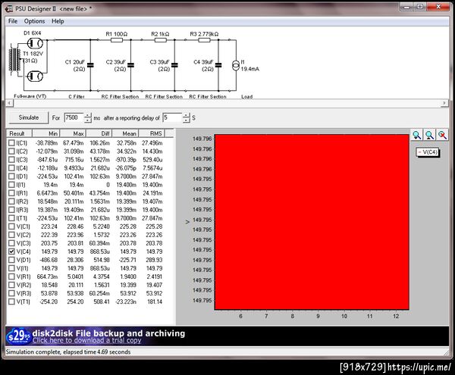Image resolution: width=455 pixels, height=375 pixels.
Task: Enable the V(R2) result checkbox
Action: 11,285
